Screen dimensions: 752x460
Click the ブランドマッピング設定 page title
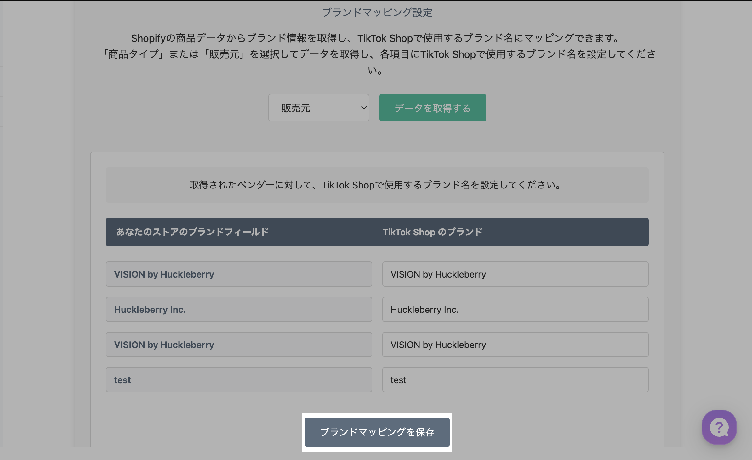377,13
